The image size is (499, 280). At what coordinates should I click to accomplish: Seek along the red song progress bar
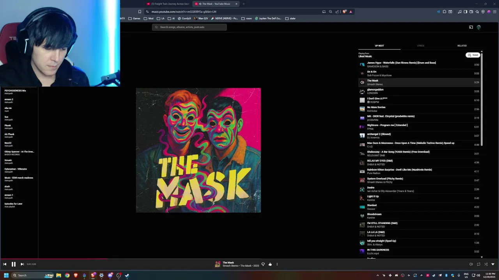(x=249, y=259)
